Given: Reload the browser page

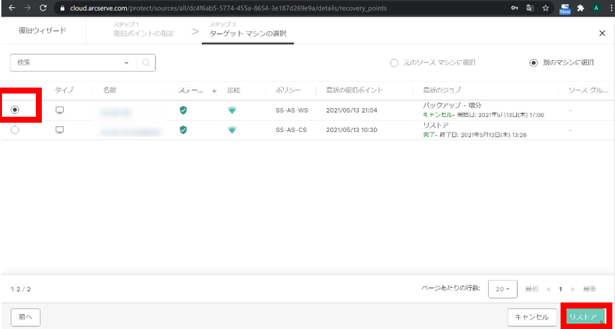Looking at the screenshot, I should coord(43,9).
